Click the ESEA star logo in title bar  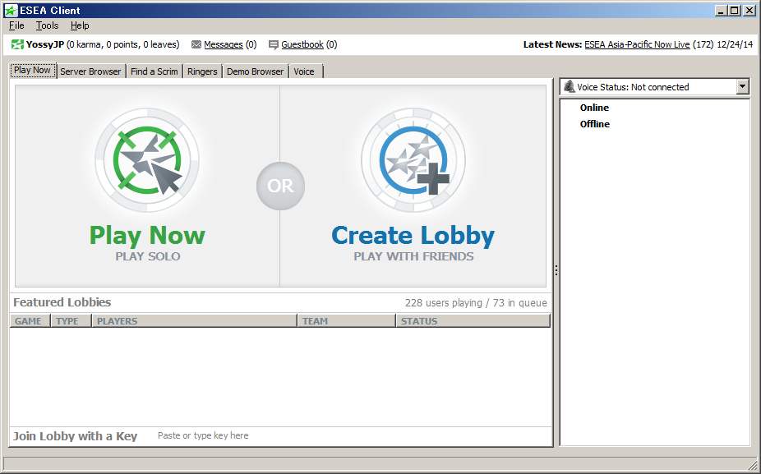click(11, 10)
